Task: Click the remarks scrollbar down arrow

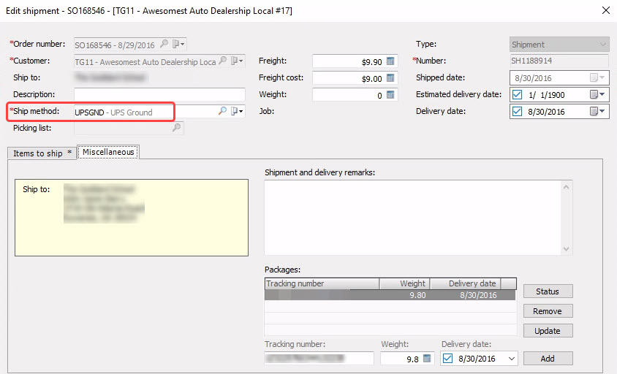Action: (567, 249)
